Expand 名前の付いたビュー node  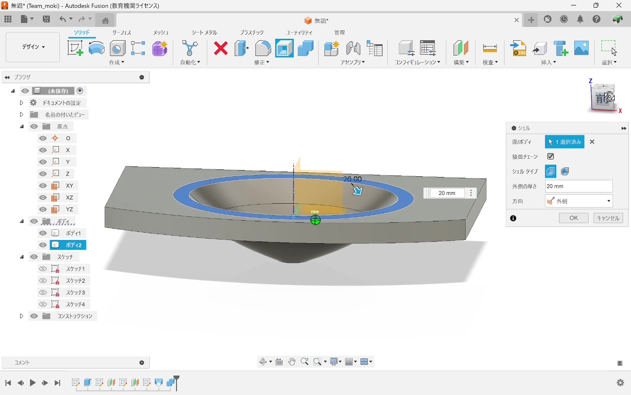point(21,114)
